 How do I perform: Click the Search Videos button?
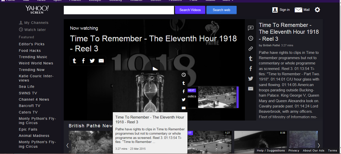pos(190,10)
